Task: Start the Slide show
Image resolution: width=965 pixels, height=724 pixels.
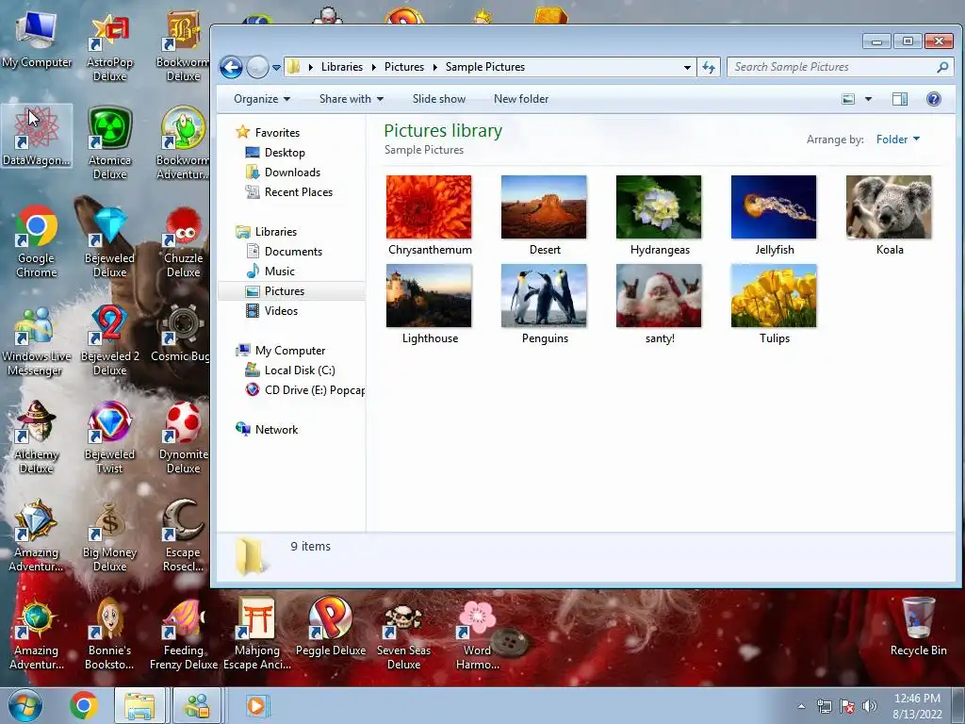Action: pos(439,99)
